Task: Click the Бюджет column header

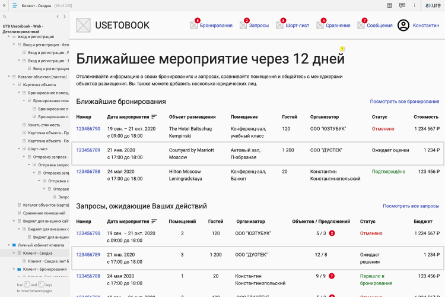Action: (423, 222)
